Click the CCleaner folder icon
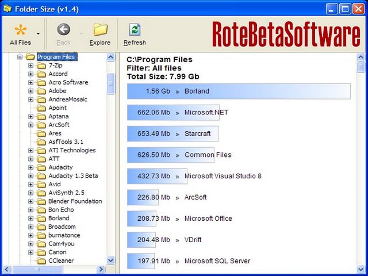Screen dimensions: 368x276 coord(41,260)
